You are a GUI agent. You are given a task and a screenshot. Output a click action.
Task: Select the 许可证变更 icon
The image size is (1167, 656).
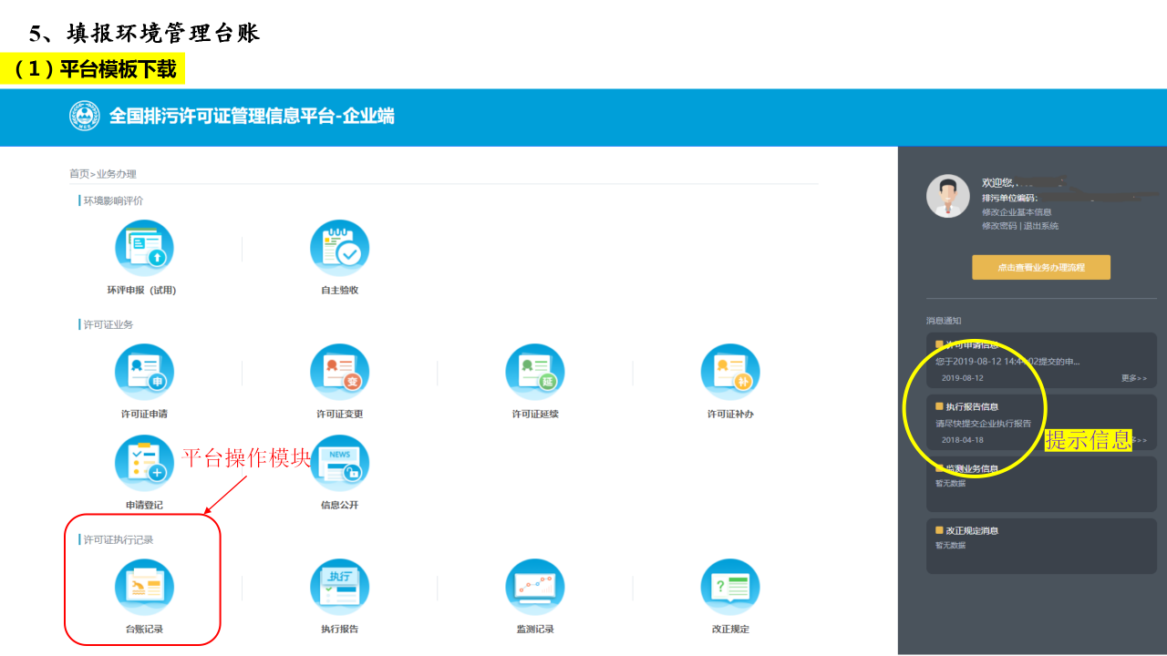(339, 373)
